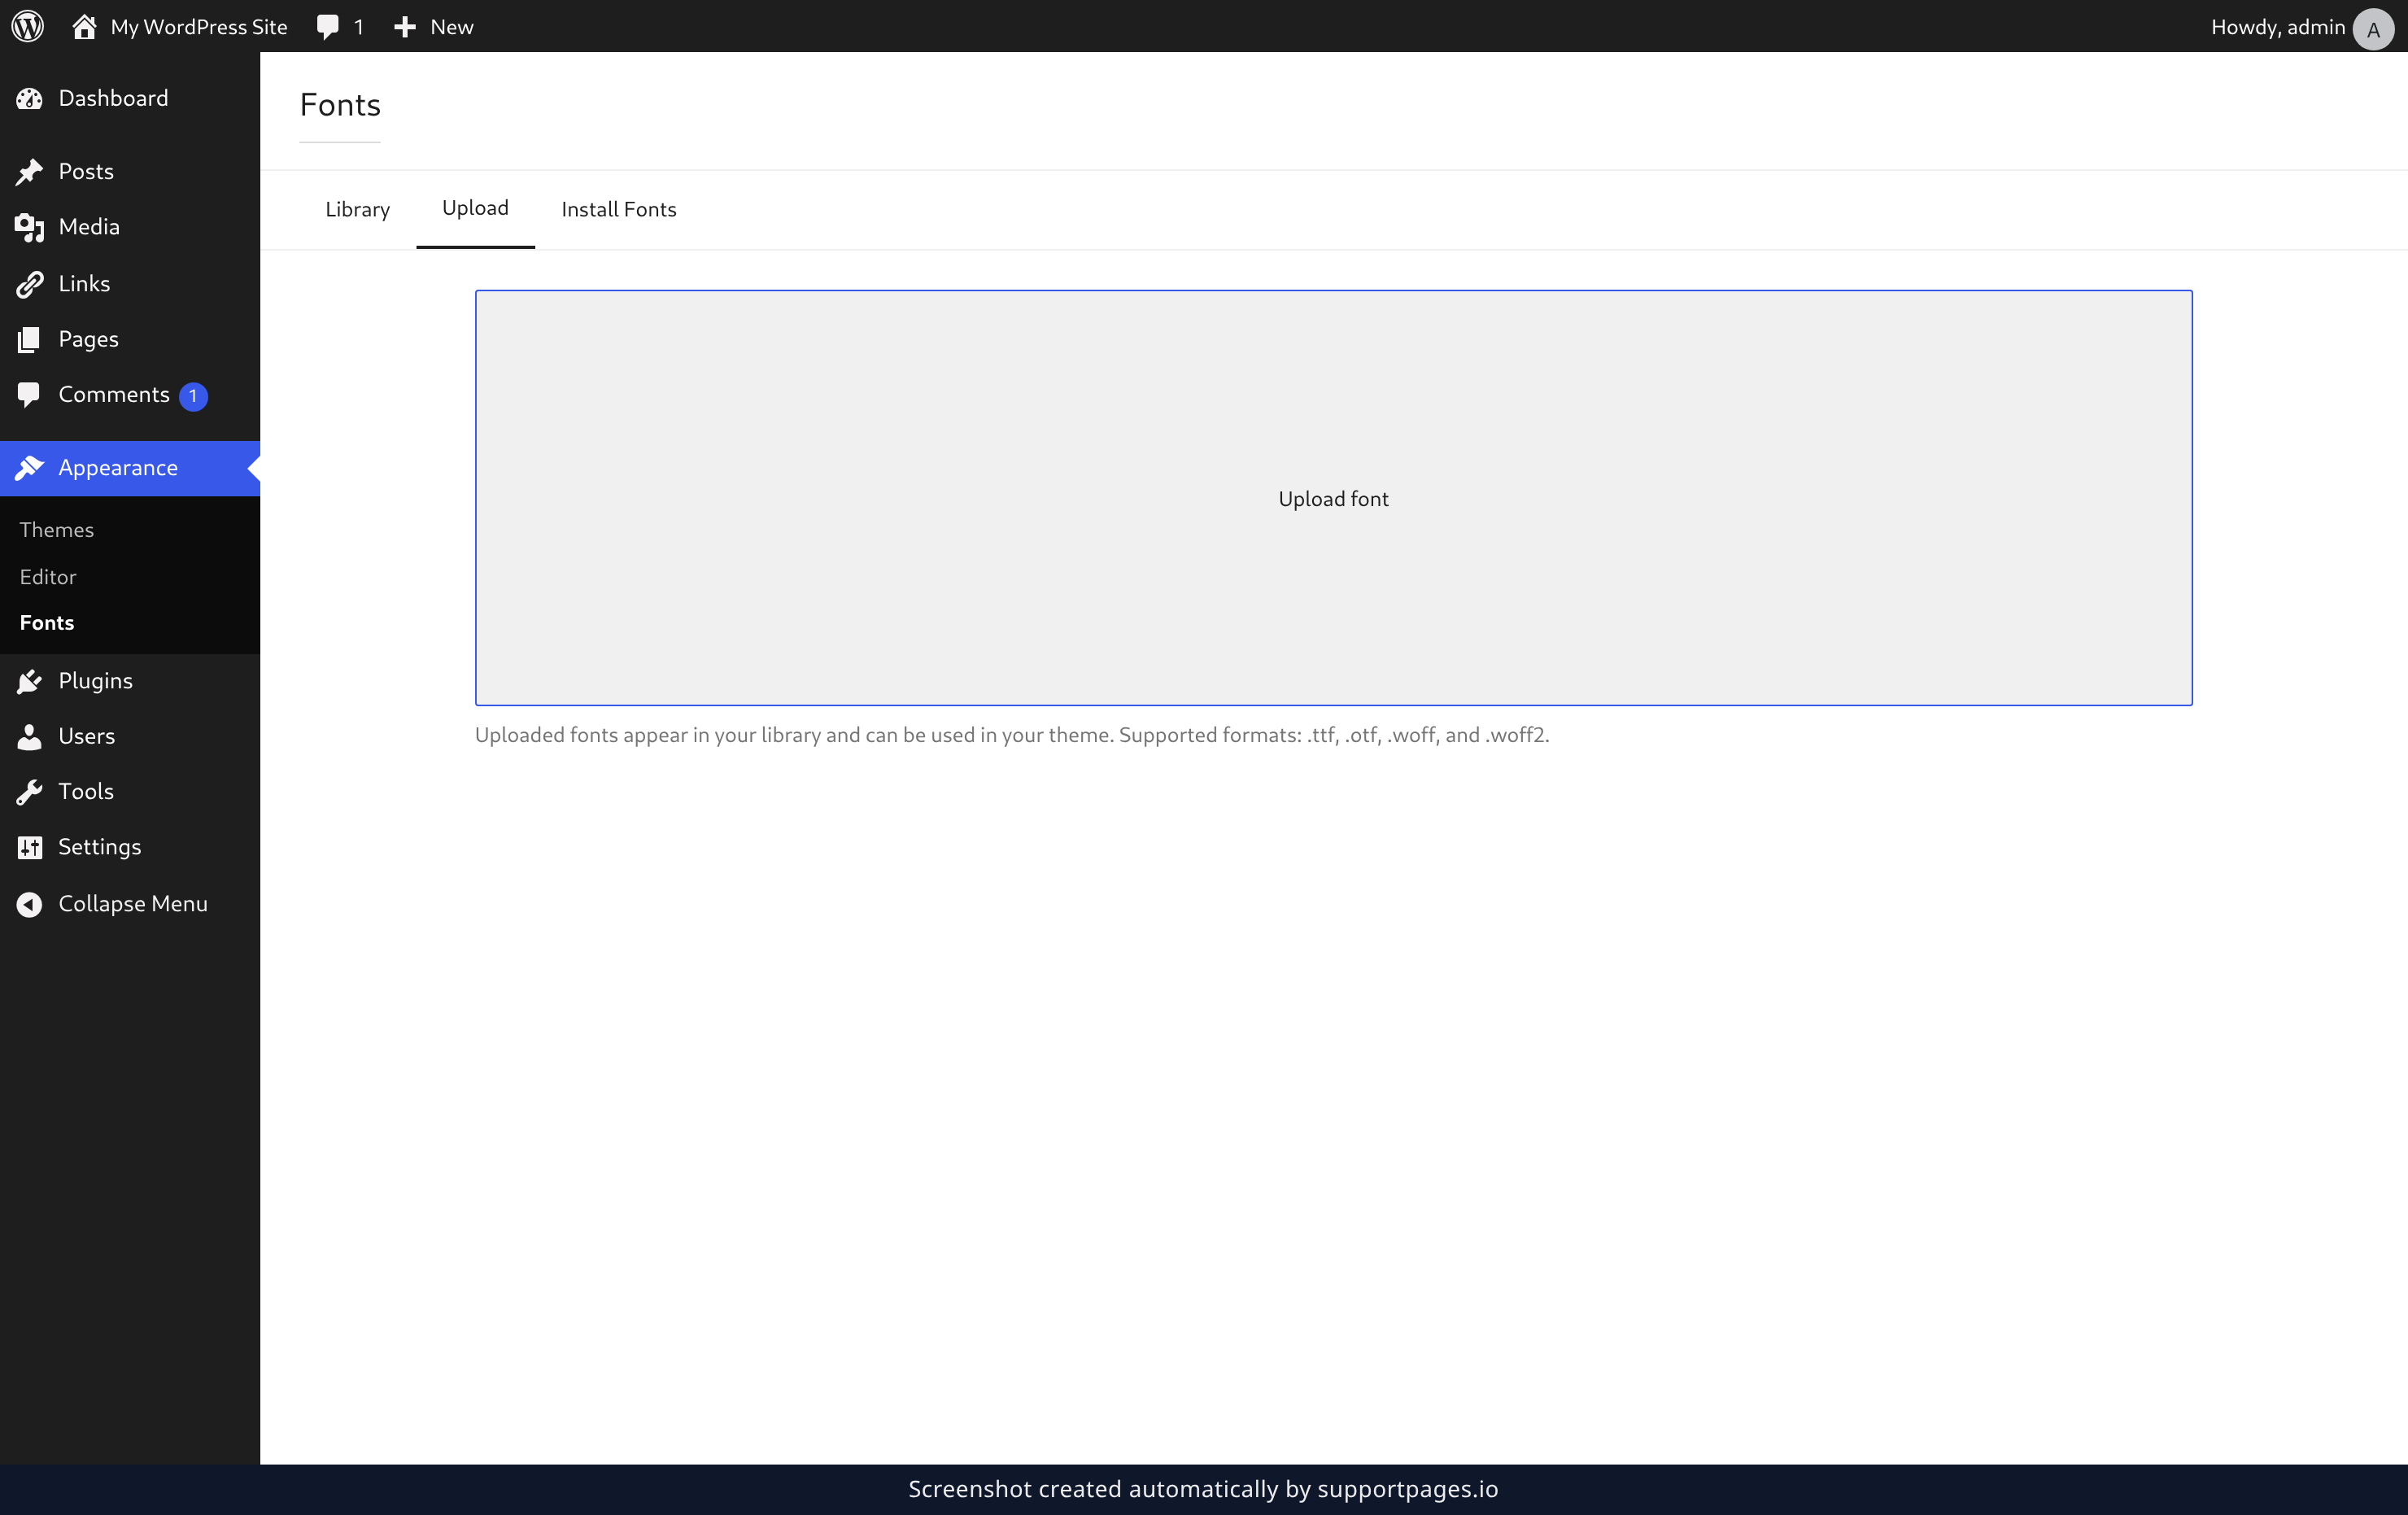
Task: Open the Plugins menu label
Action: [95, 681]
